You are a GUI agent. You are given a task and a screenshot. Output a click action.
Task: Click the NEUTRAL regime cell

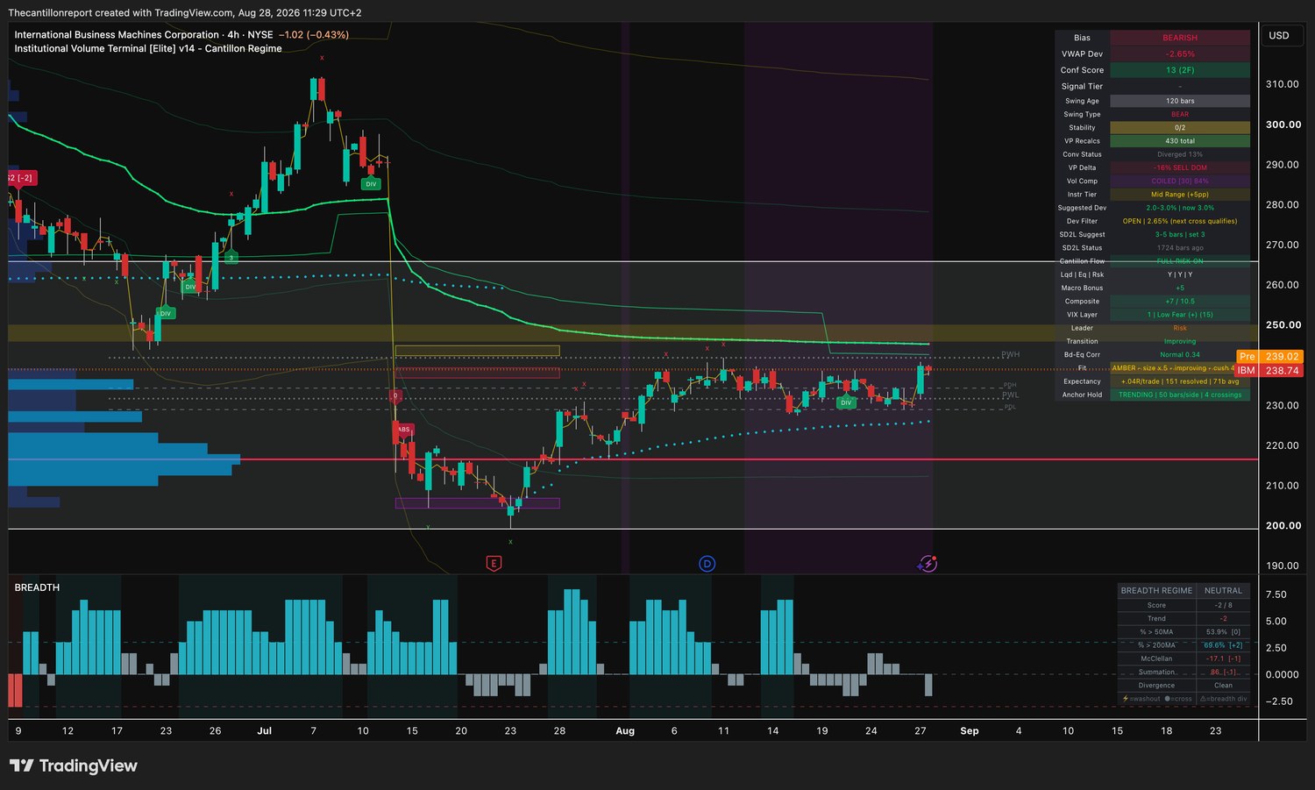[x=1223, y=591]
